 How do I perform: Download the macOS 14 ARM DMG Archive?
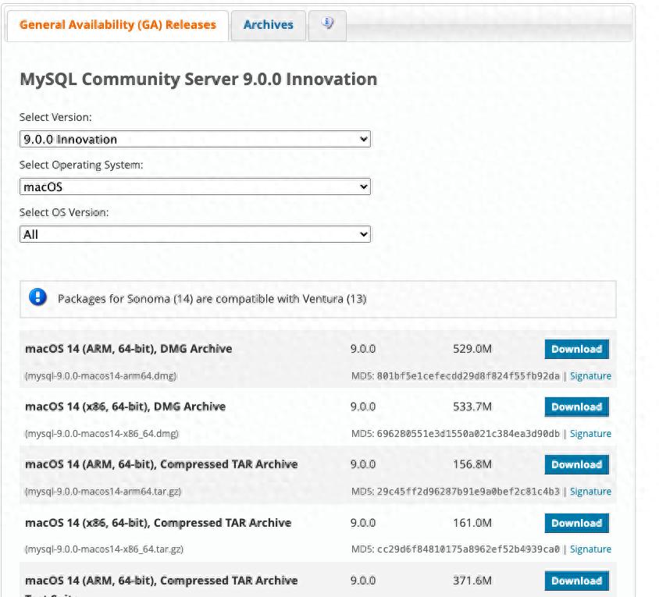tap(576, 349)
